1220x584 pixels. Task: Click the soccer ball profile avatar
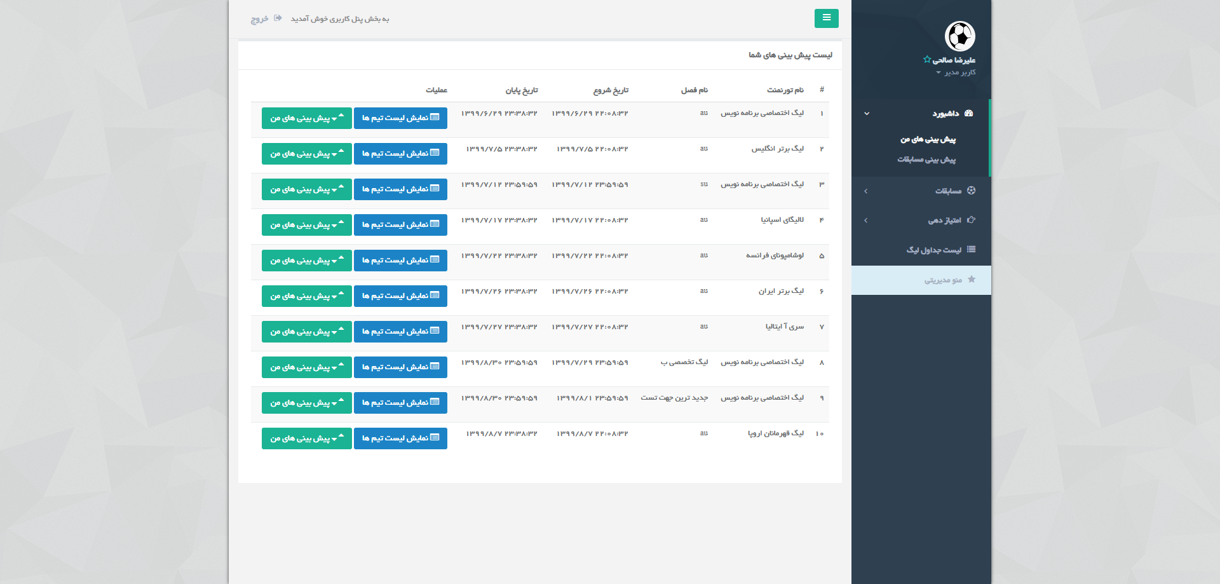(959, 36)
